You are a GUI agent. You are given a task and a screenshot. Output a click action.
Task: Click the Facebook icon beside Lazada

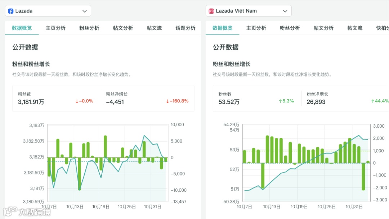click(x=11, y=11)
